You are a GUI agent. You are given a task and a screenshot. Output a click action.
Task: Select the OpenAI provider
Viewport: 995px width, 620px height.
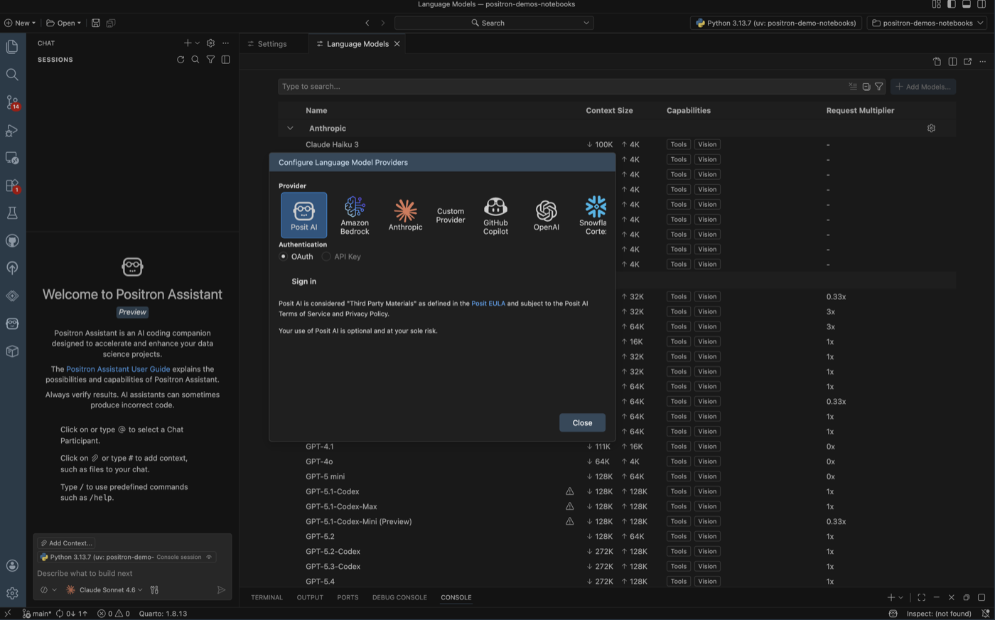[x=546, y=215]
